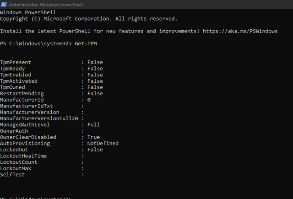The width and height of the screenshot is (293, 199).
Task: Click the False value next to TpmReady
Action: point(95,69)
